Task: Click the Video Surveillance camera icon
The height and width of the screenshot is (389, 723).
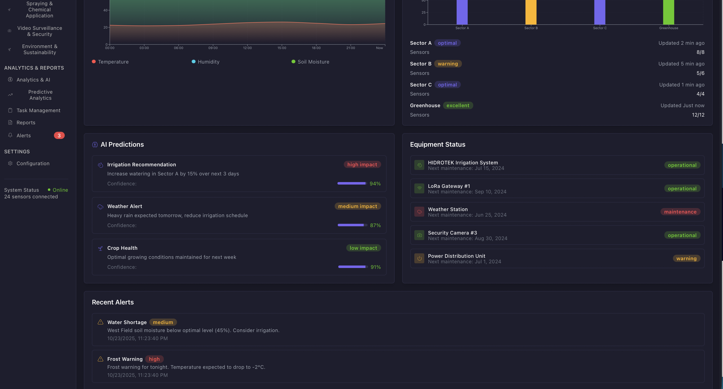Action: point(9,31)
